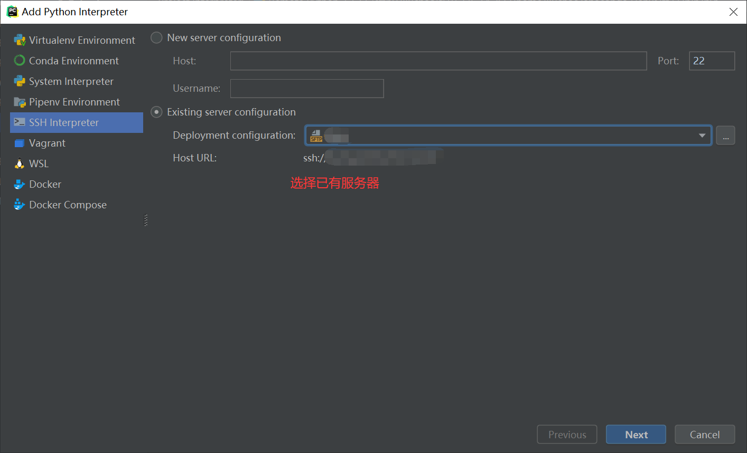This screenshot has height=453, width=747.
Task: Choose System Interpreter from the list
Action: [x=77, y=81]
